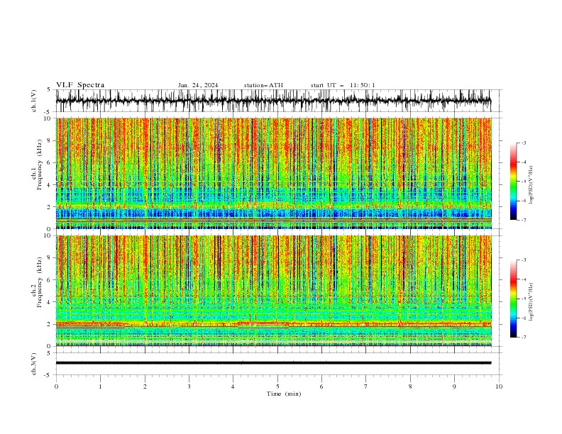This screenshot has width=562, height=434.
Task: Click the "-5" tick on the ch.3(V) axis
Action: tap(48, 375)
